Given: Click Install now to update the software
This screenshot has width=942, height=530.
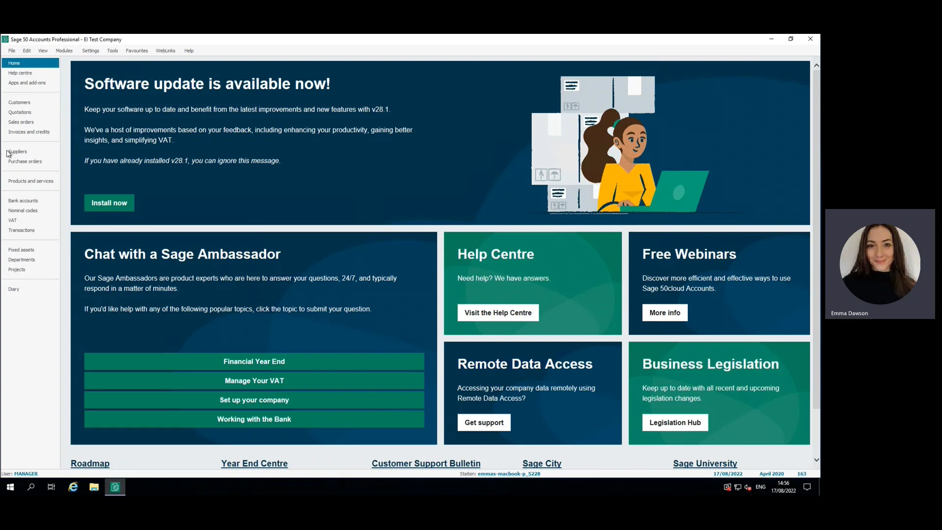Looking at the screenshot, I should point(109,203).
